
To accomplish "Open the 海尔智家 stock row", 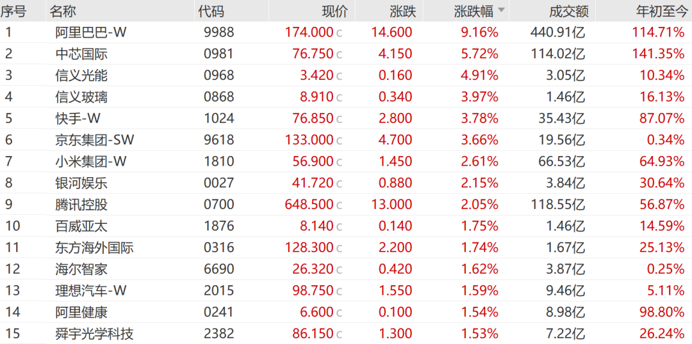I will click(81, 269).
